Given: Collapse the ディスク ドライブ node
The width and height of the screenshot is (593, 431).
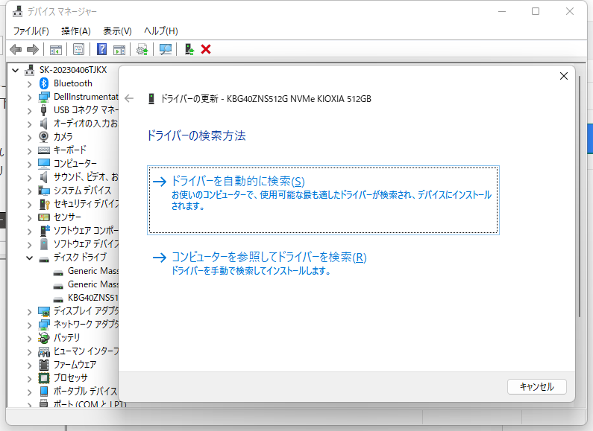Looking at the screenshot, I should coord(30,258).
